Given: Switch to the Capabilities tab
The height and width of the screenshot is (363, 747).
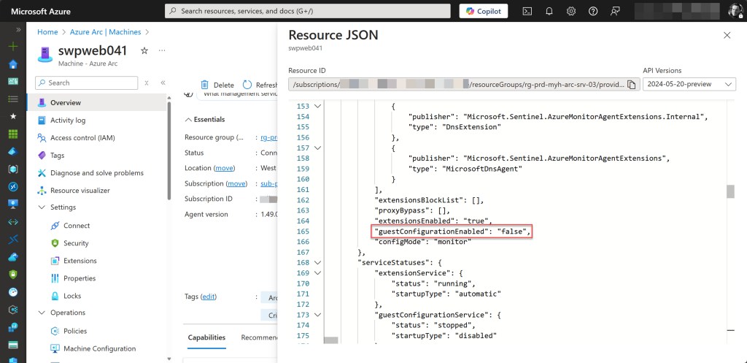Looking at the screenshot, I should [206, 337].
